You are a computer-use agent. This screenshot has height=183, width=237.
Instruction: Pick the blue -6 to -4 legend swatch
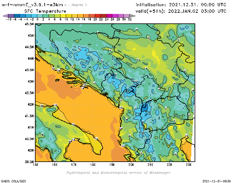(x=23, y=16)
